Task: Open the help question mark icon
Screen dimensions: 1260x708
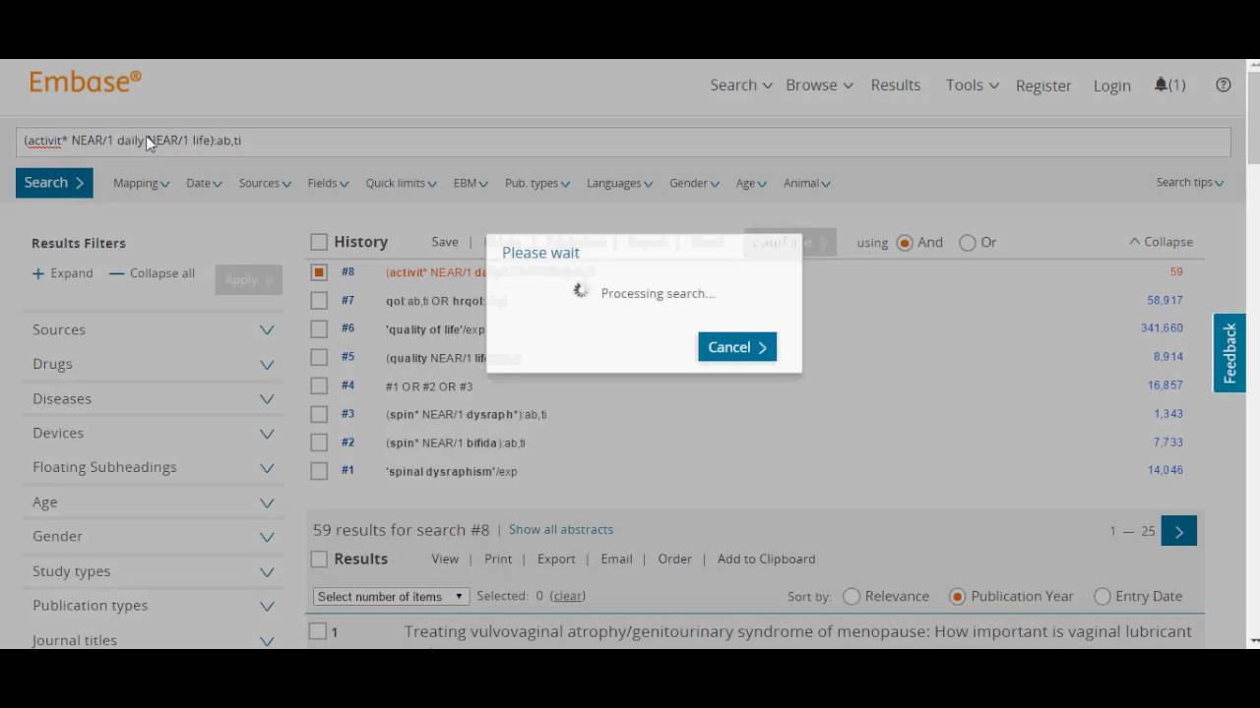Action: [1224, 85]
